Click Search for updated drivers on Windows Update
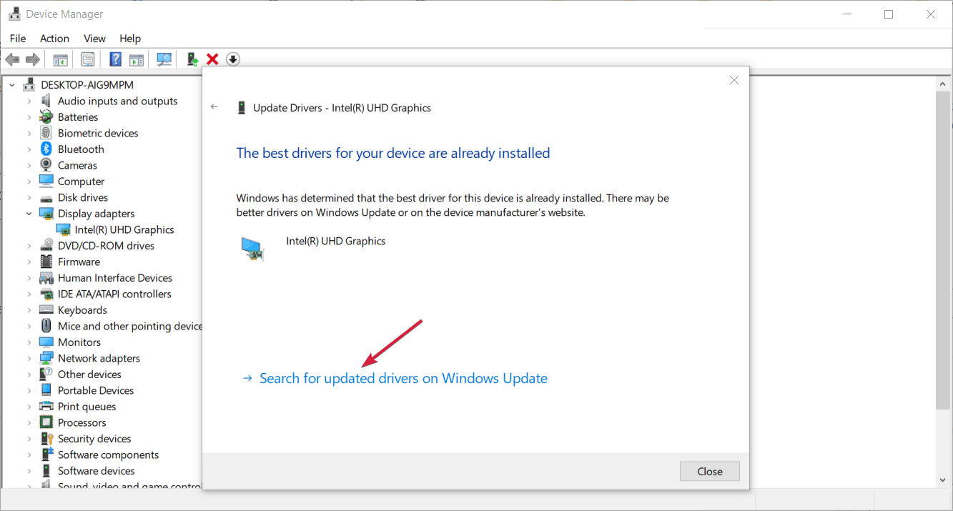The image size is (953, 511). [403, 377]
